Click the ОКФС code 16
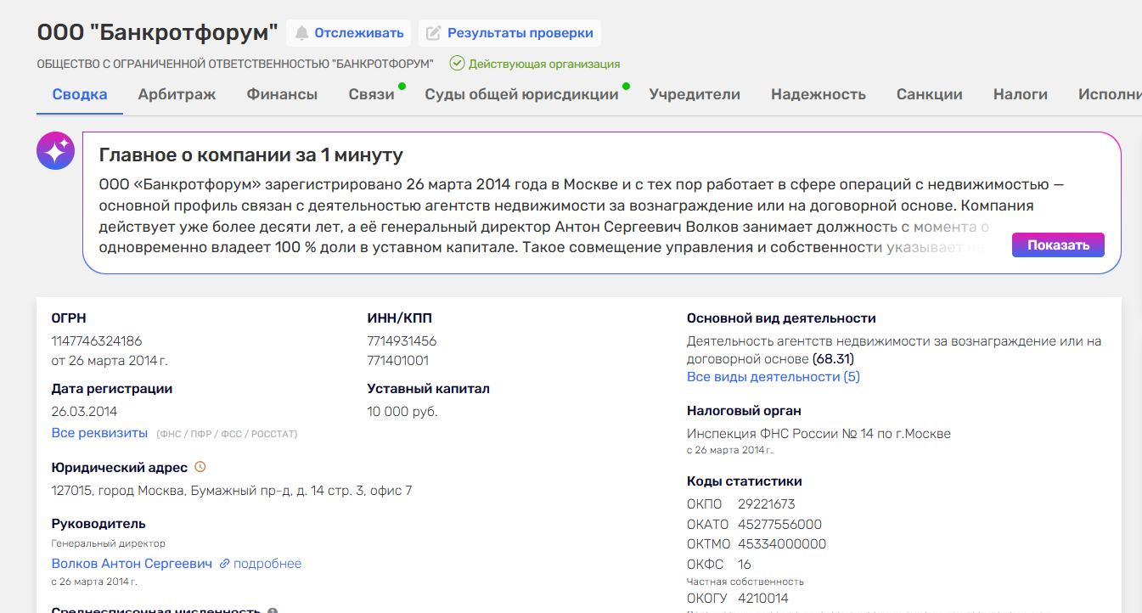 pos(745,565)
